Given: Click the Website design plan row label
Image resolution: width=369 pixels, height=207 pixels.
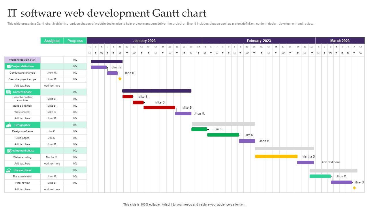Looking at the screenshot, I should [x=22, y=60].
